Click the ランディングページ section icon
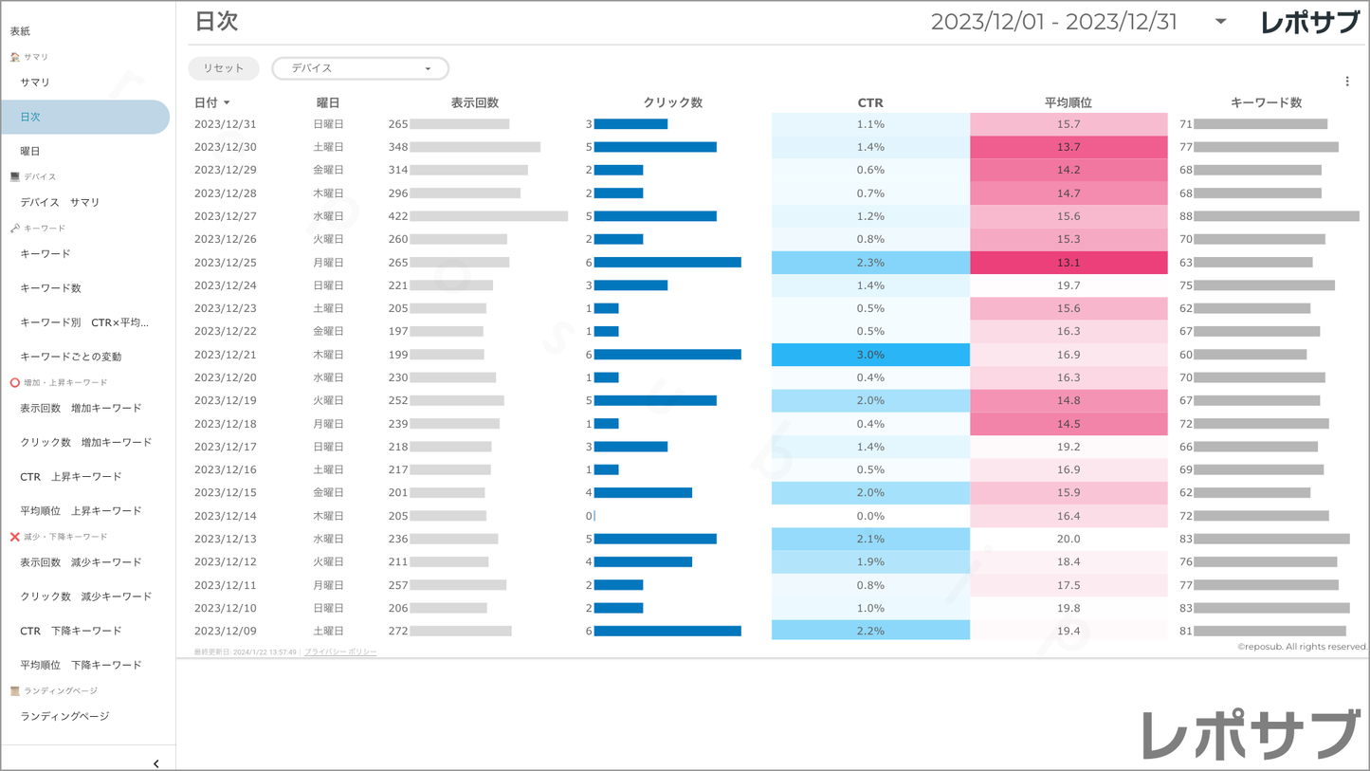This screenshot has width=1370, height=771. pyautogui.click(x=15, y=691)
